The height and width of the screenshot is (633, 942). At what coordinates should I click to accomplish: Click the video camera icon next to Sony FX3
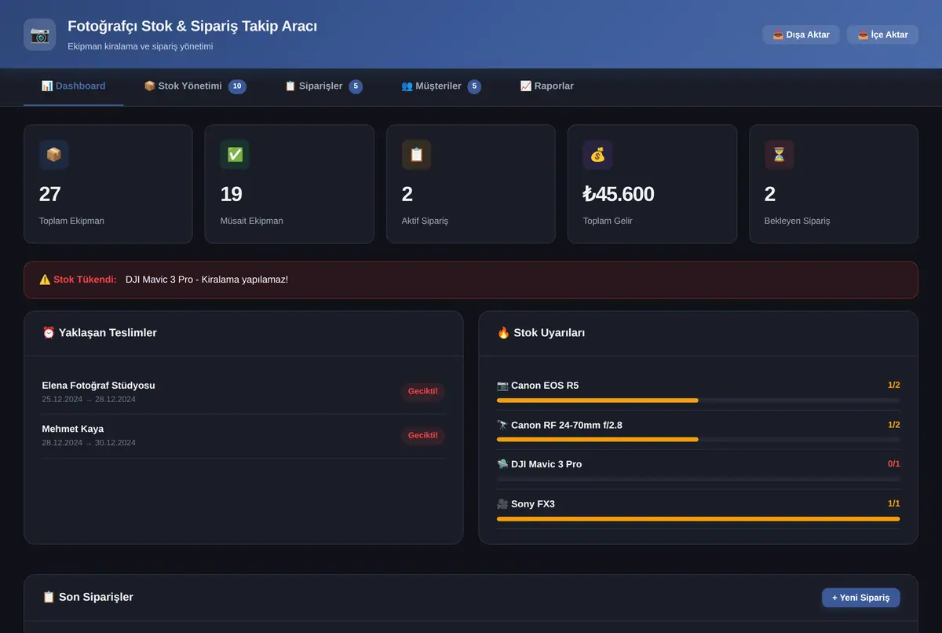(x=502, y=503)
